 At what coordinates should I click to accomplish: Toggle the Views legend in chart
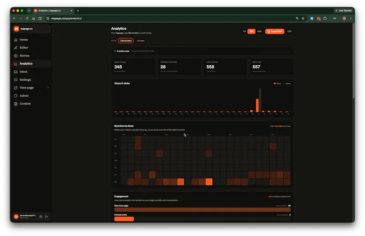[277, 84]
